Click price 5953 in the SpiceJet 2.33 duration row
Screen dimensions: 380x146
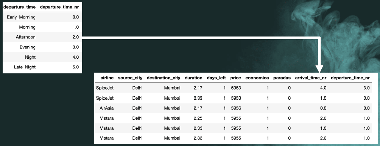(x=236, y=98)
